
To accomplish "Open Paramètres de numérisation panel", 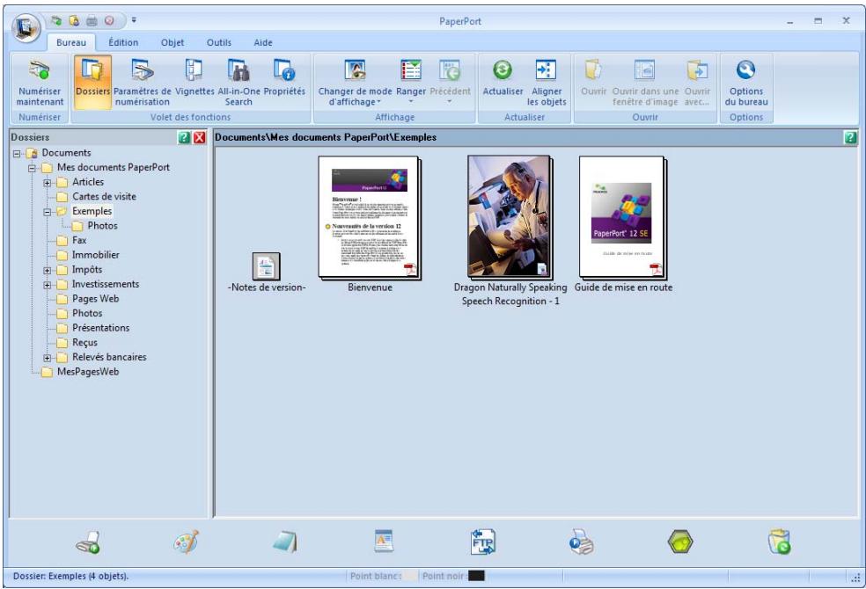I will point(143,82).
